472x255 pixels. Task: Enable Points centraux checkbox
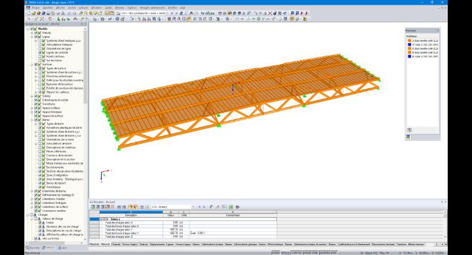[x=40, y=56]
